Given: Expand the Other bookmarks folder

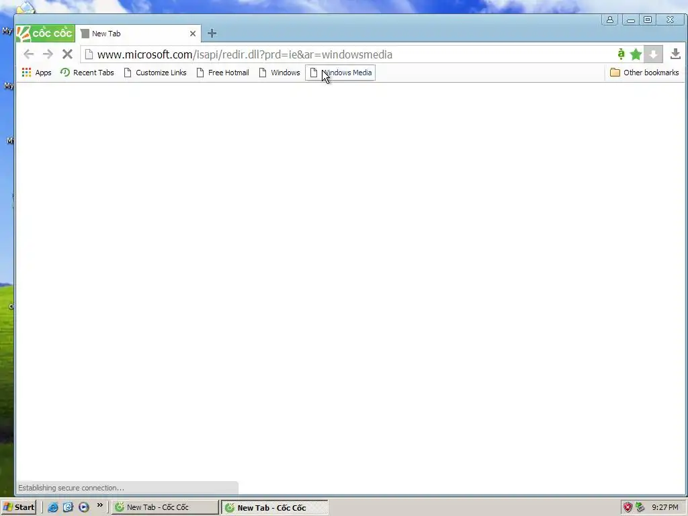Looking at the screenshot, I should pyautogui.click(x=644, y=73).
